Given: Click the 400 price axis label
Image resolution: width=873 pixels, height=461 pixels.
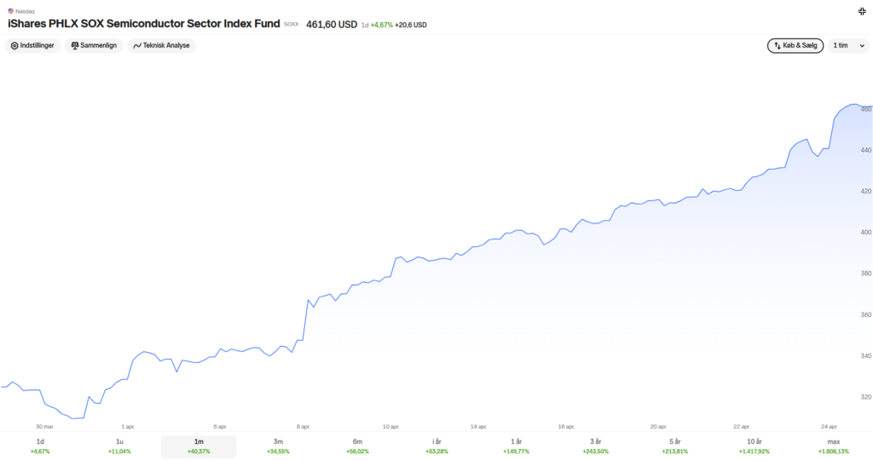Looking at the screenshot, I should pos(866,232).
